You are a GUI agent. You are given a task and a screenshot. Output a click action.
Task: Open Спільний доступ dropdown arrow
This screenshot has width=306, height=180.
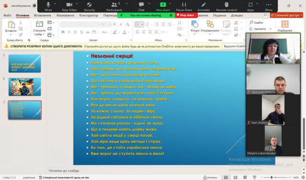(301, 15)
